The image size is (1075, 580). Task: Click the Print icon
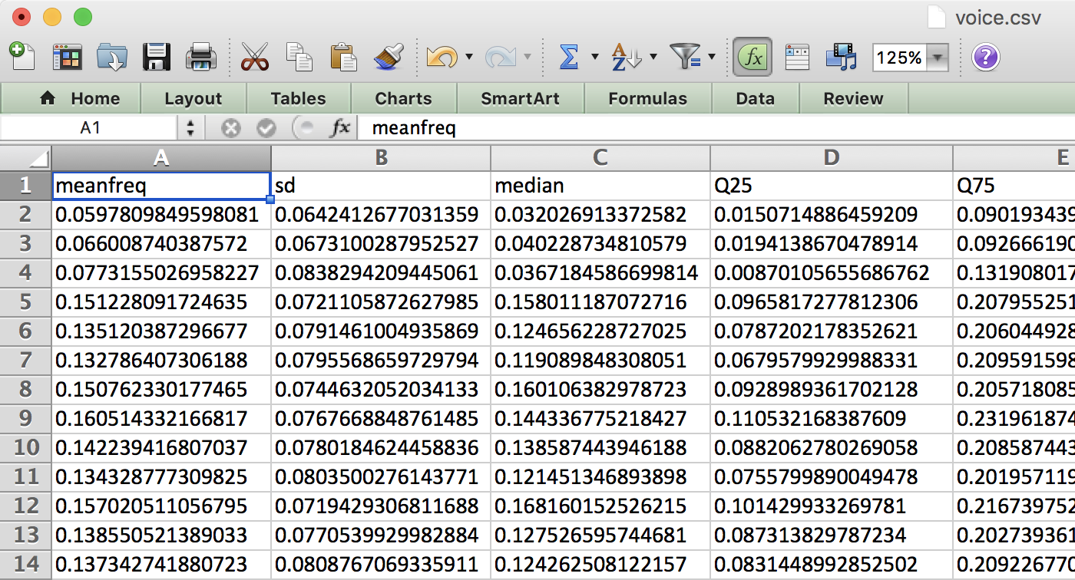tap(201, 58)
